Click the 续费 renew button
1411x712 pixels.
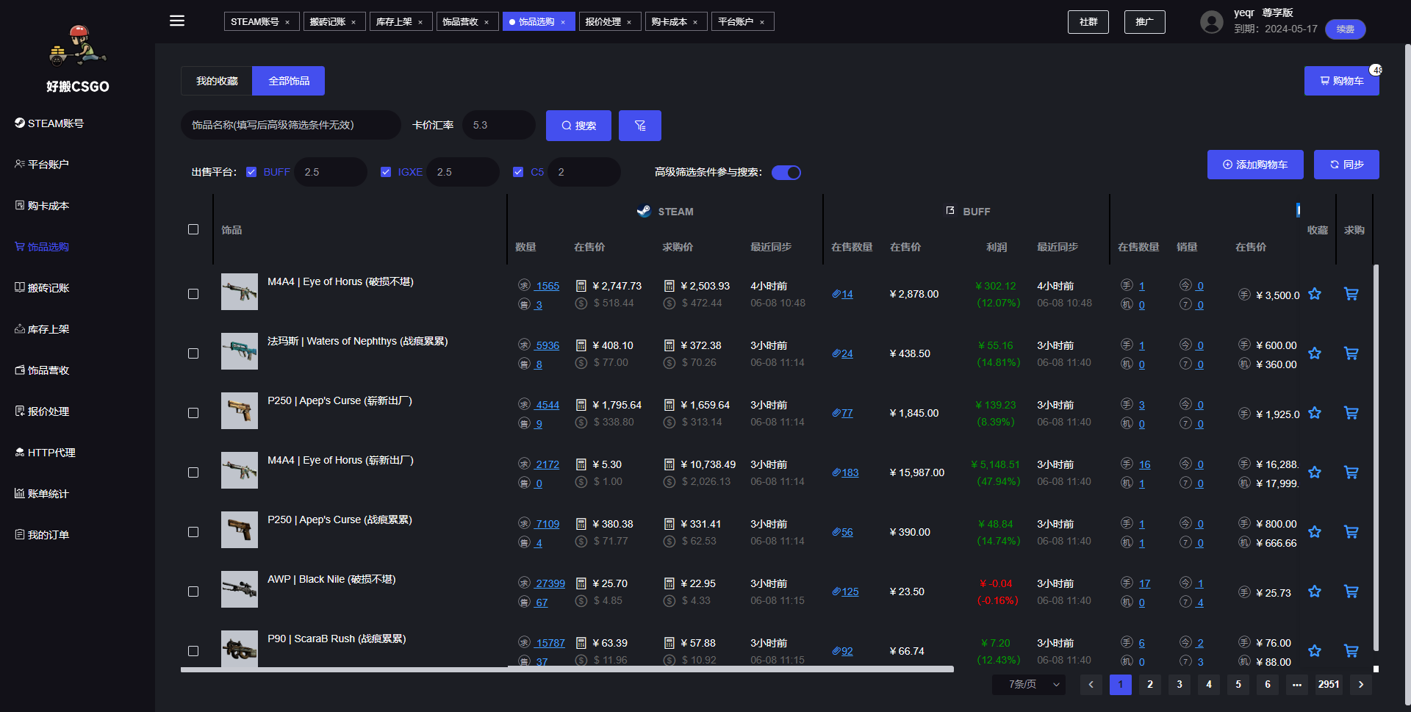click(1346, 29)
